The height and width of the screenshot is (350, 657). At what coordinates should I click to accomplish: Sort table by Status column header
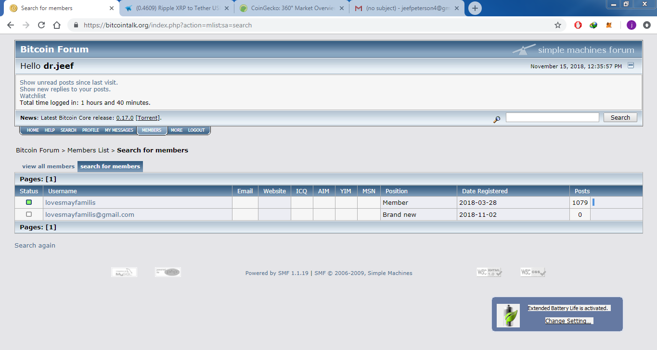29,191
